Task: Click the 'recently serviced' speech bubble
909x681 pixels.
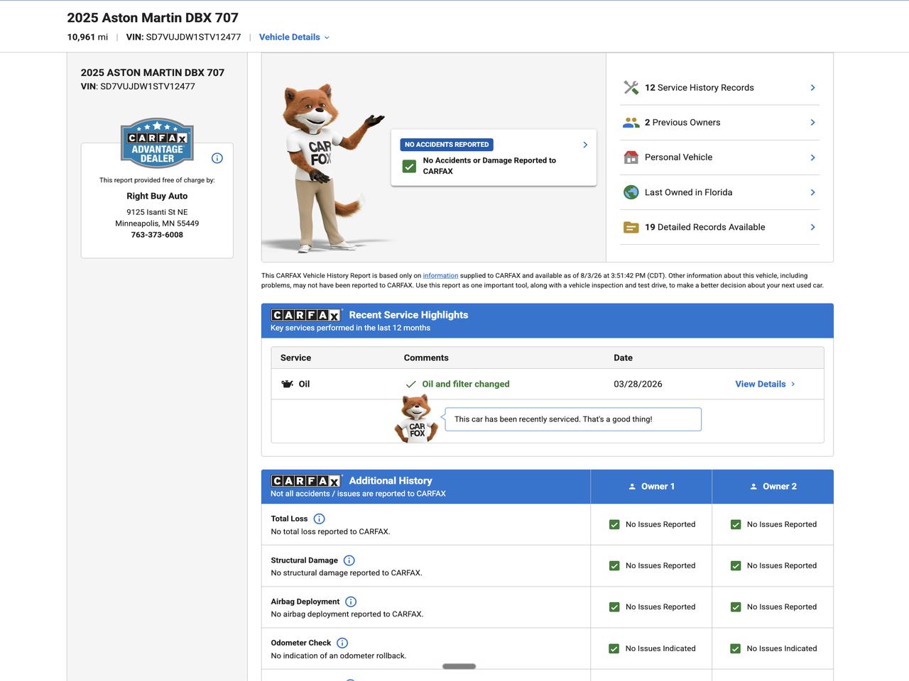Action: click(573, 419)
